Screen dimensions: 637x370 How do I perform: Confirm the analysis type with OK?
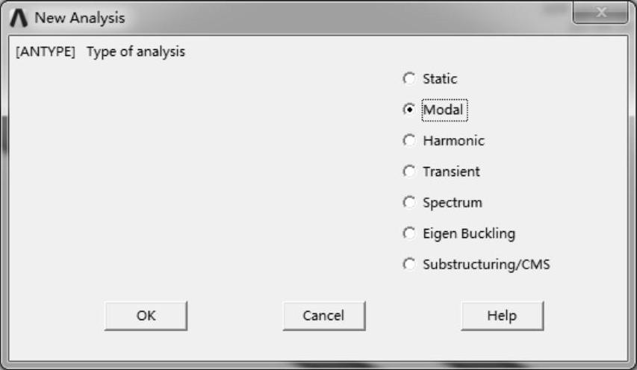(146, 316)
